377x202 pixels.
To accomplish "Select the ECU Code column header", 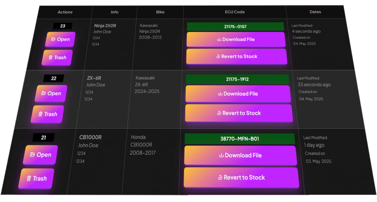I will coord(235,12).
